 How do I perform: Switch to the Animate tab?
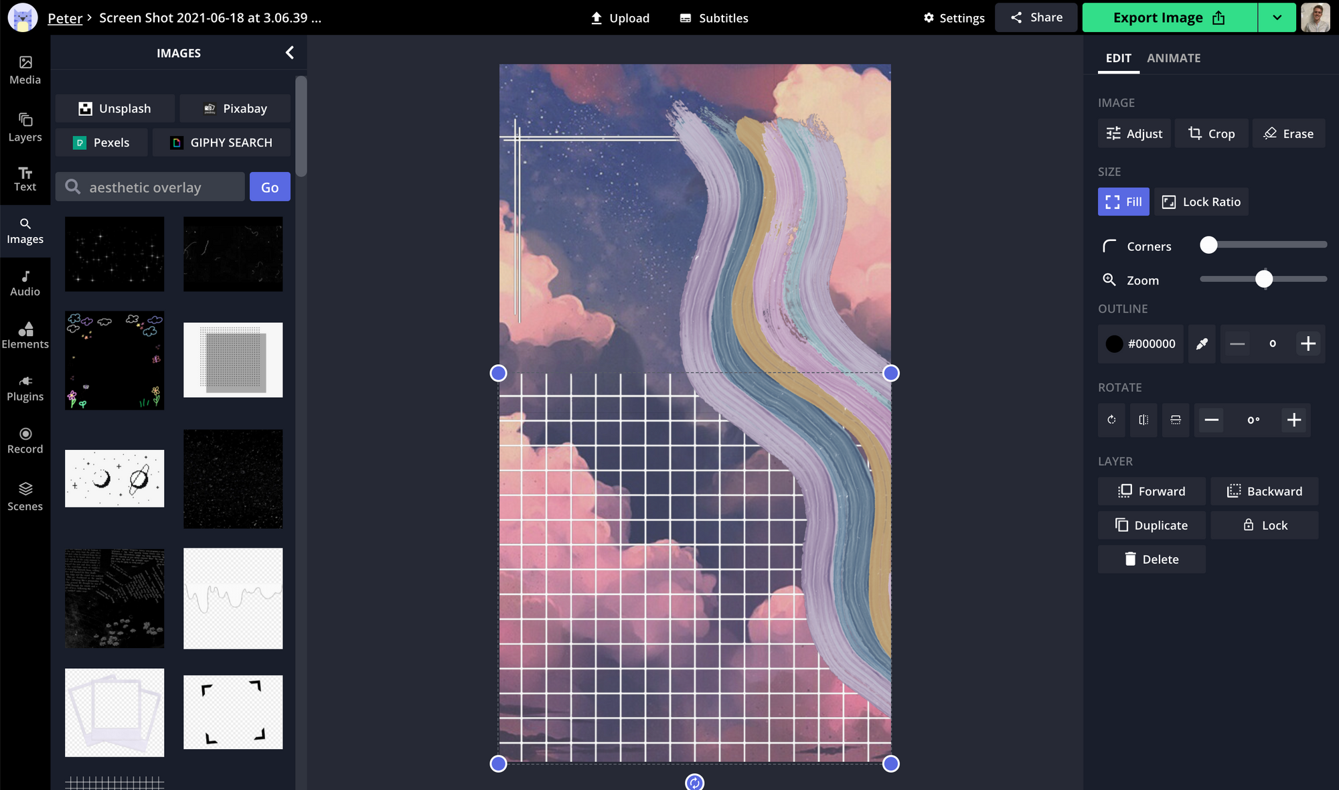click(x=1173, y=58)
